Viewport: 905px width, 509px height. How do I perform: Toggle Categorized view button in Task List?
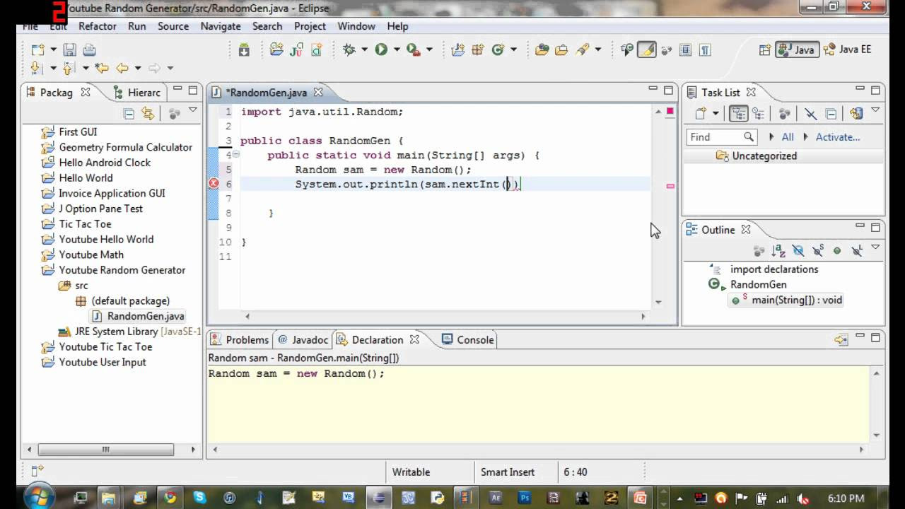coord(739,114)
